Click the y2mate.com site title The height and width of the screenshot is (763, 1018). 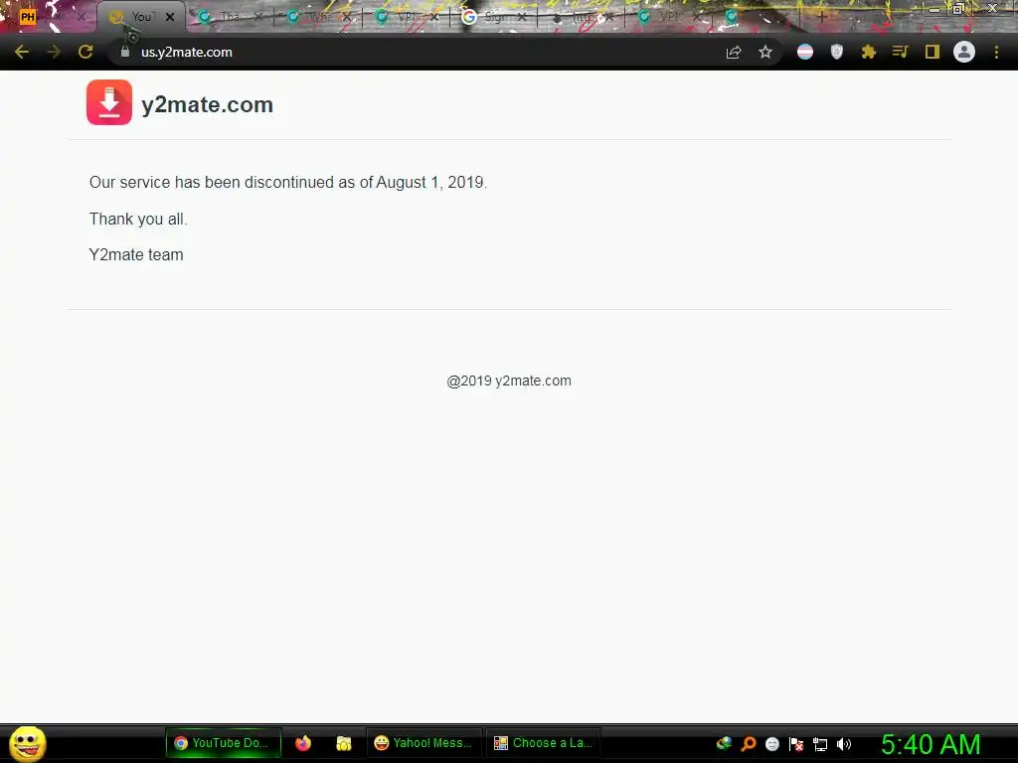pos(207,104)
